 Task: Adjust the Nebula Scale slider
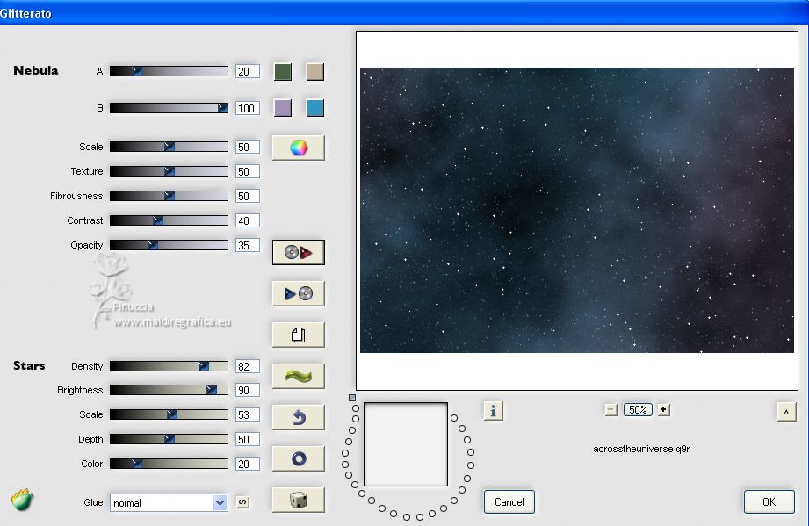coord(169,147)
